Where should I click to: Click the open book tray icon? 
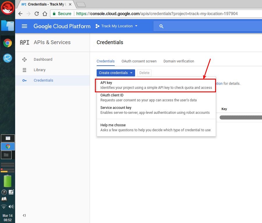pos(4,199)
